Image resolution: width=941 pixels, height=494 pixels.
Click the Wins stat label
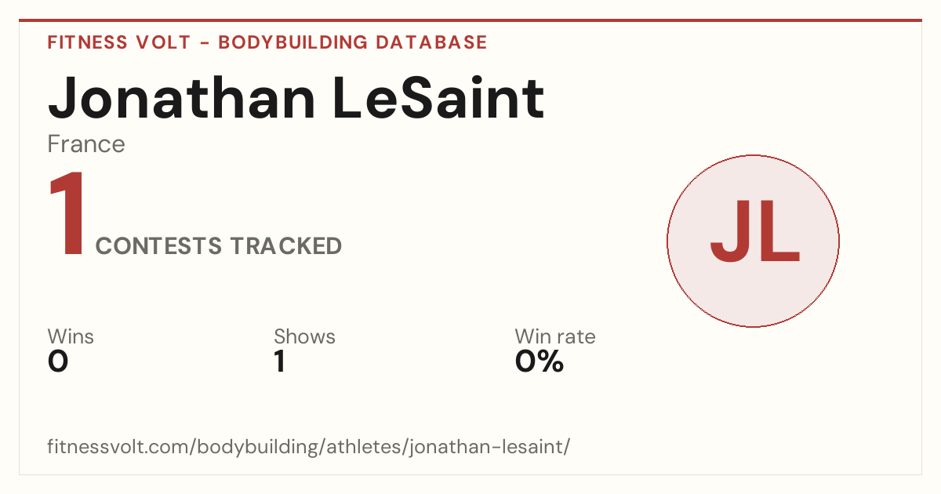(x=71, y=336)
